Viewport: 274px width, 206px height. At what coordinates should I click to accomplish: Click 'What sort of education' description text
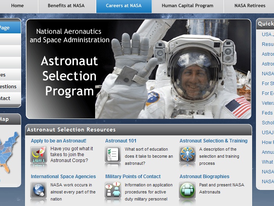(x=149, y=156)
